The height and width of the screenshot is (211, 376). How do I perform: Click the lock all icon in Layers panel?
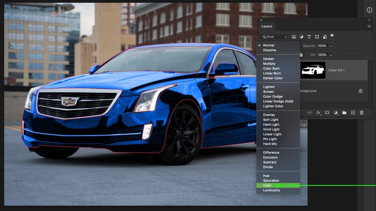coord(301,55)
